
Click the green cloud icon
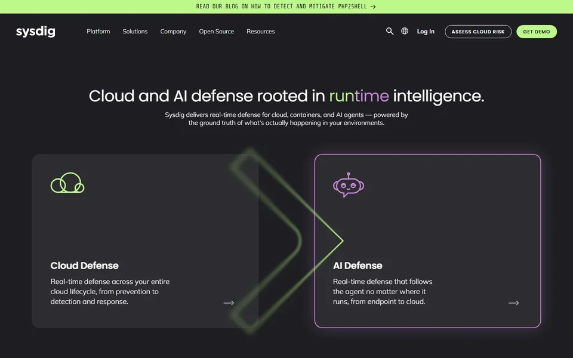click(67, 183)
